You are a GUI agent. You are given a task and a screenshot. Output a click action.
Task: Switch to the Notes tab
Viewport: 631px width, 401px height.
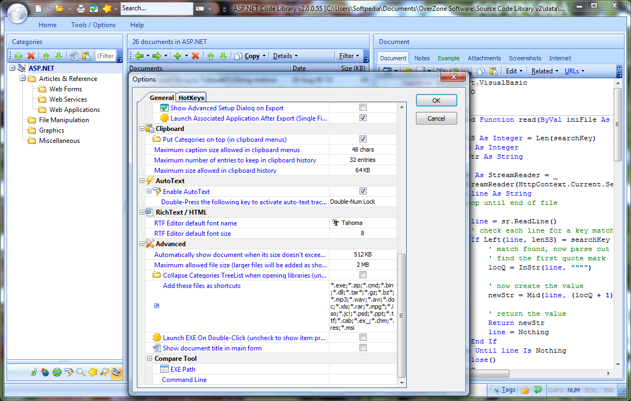(422, 58)
